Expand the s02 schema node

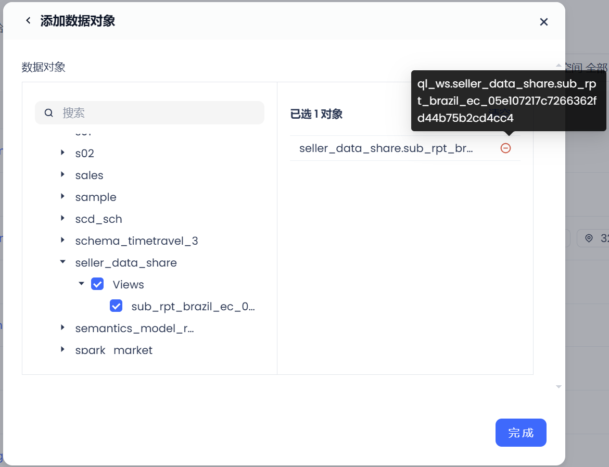[x=63, y=153]
